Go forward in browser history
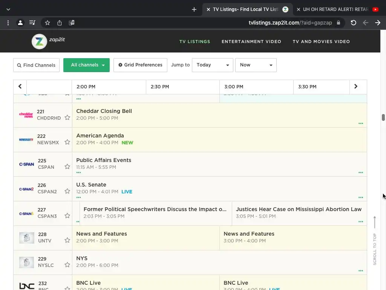386x290 pixels. (x=378, y=23)
